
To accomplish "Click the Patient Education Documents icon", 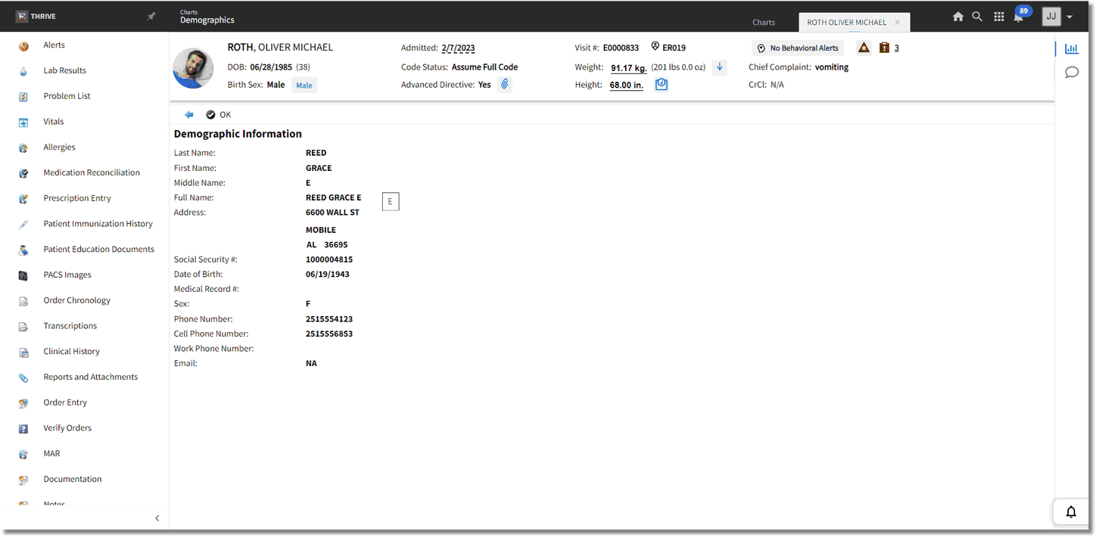I will click(24, 250).
